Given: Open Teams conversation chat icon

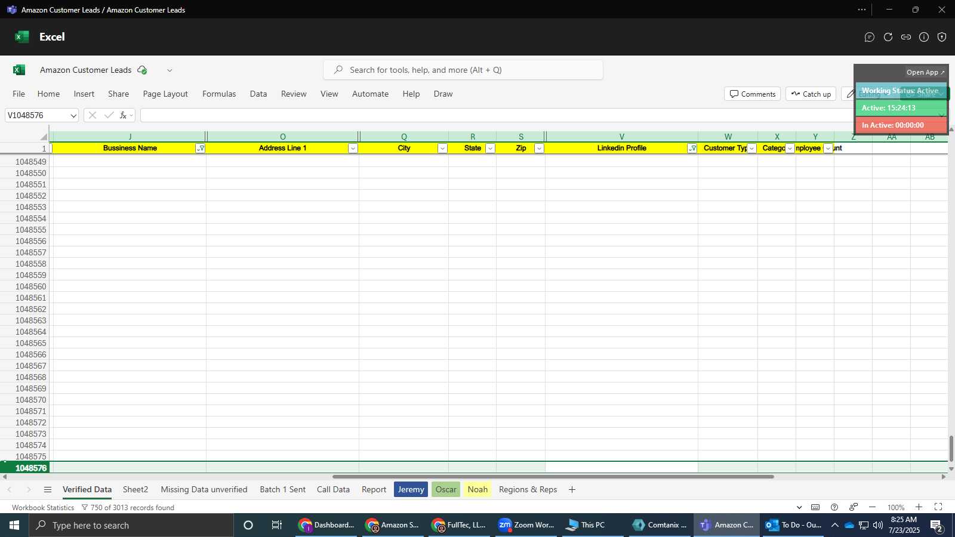Looking at the screenshot, I should 870,37.
